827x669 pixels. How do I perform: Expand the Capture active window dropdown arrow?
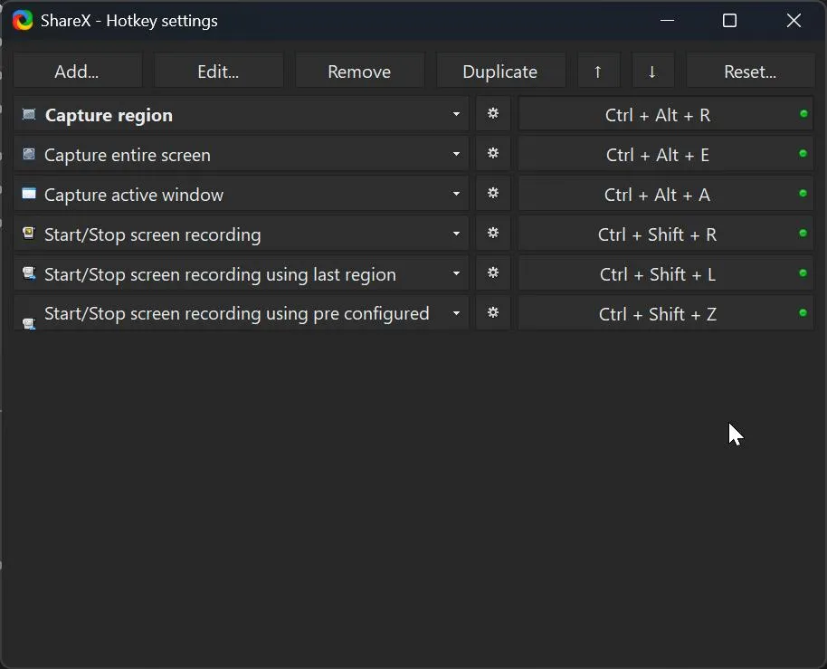click(456, 194)
